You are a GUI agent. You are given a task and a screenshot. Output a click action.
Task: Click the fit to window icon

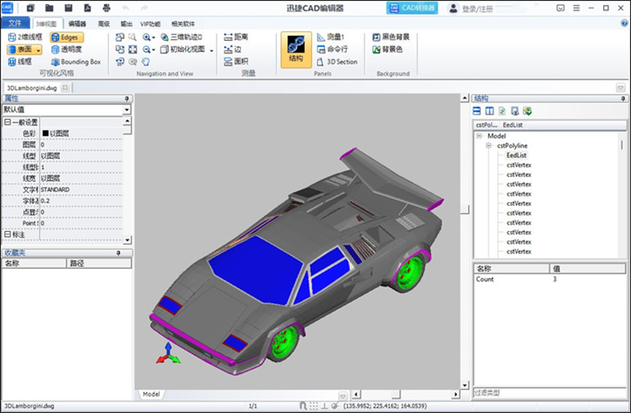click(x=133, y=49)
